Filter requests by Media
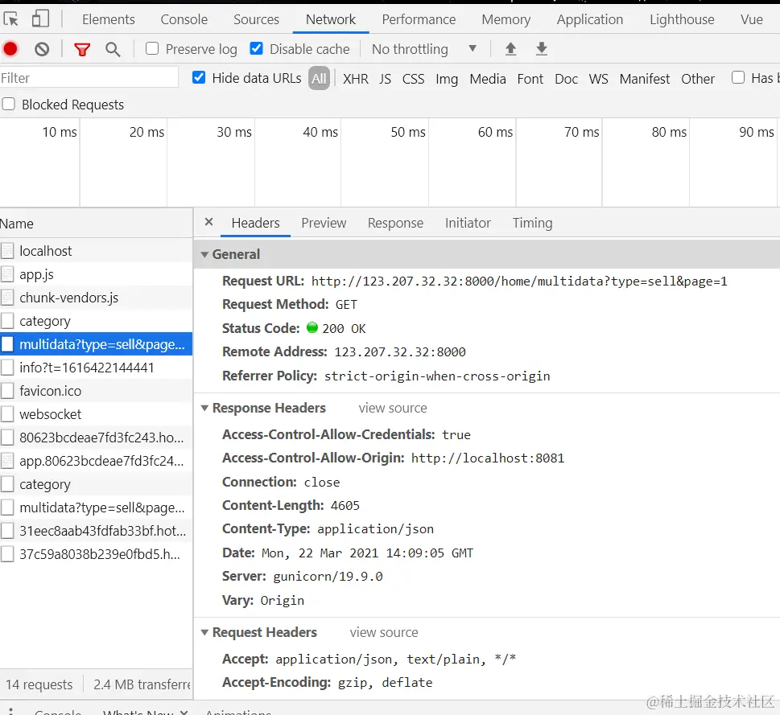The image size is (780, 715). pos(488,79)
